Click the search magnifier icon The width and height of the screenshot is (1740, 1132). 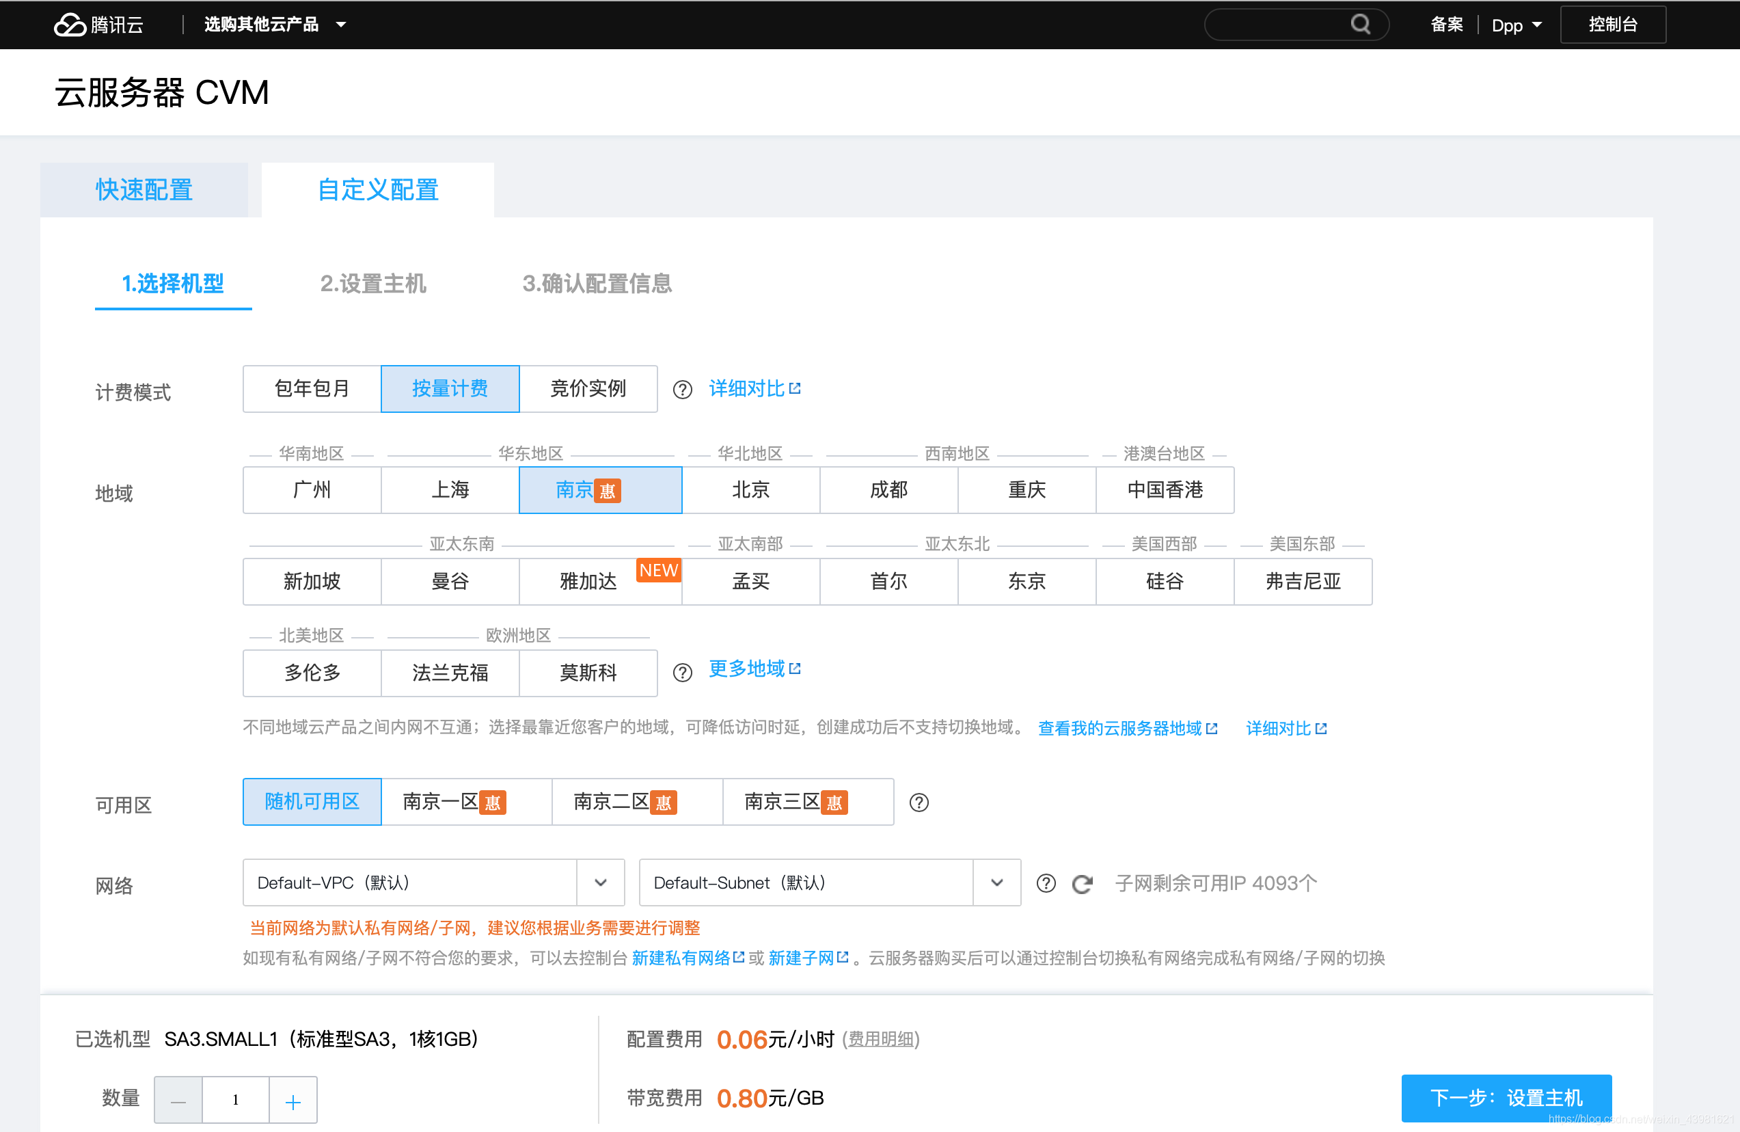point(1360,24)
